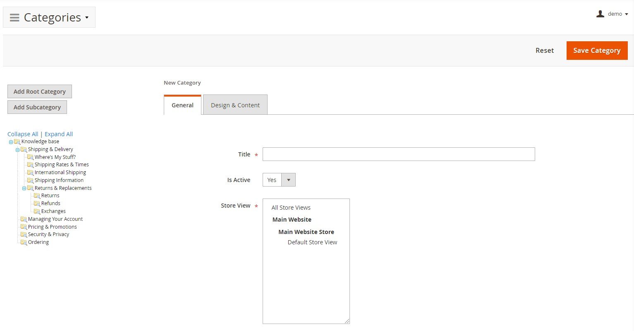Click the New Category heading text
This screenshot has width=634, height=331.
pyautogui.click(x=182, y=83)
